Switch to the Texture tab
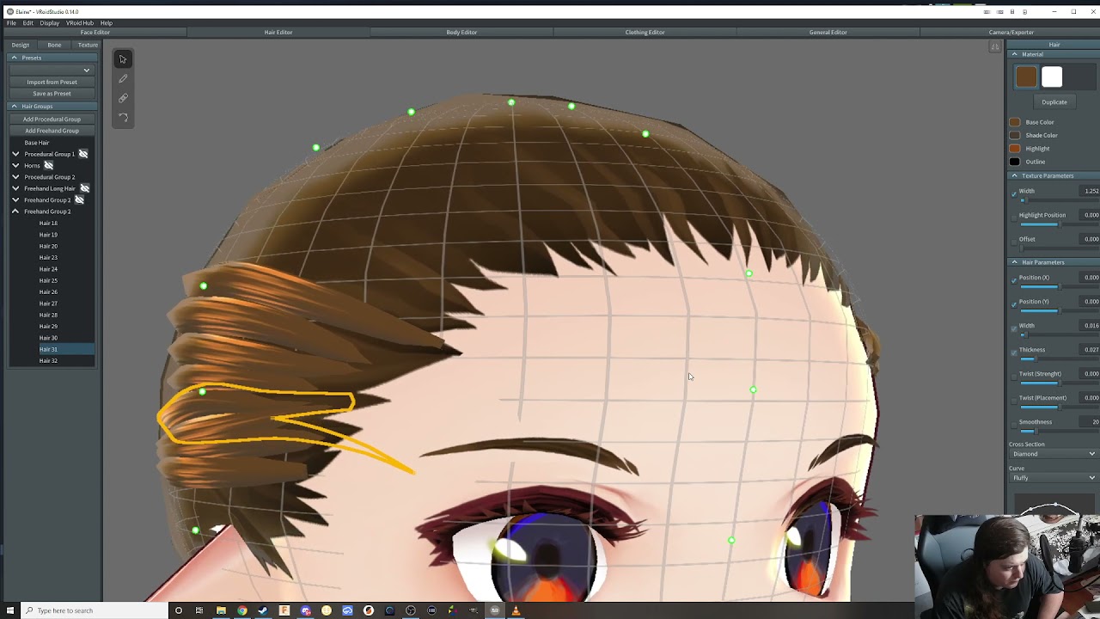This screenshot has width=1100, height=619. [88, 45]
